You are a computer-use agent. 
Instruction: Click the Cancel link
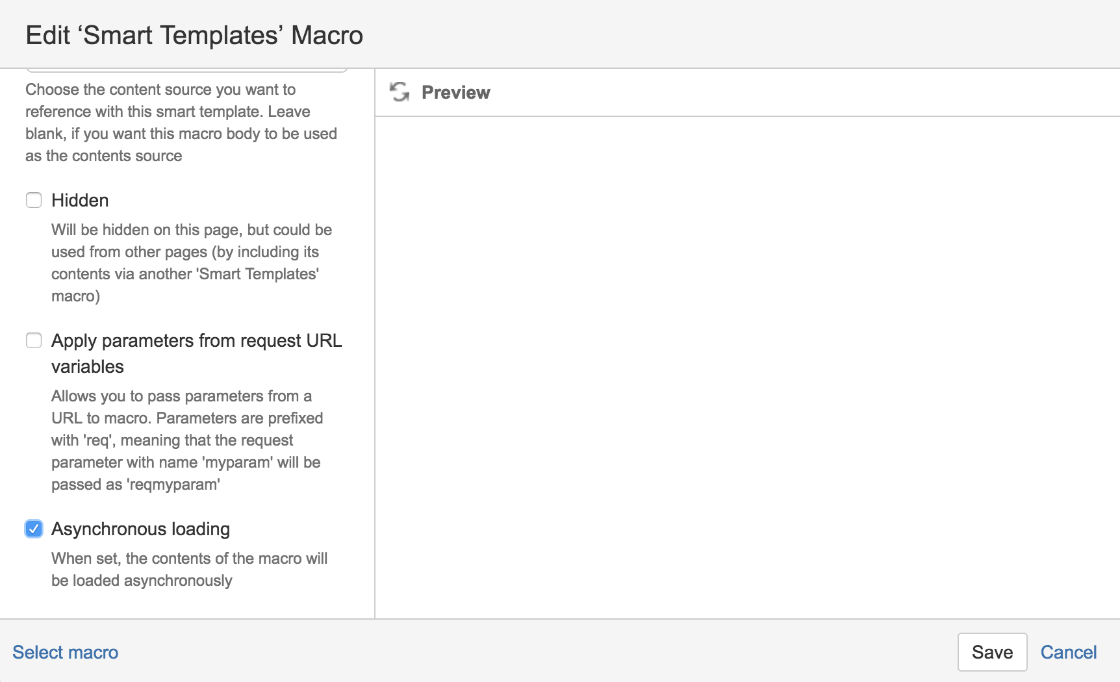(x=1069, y=652)
